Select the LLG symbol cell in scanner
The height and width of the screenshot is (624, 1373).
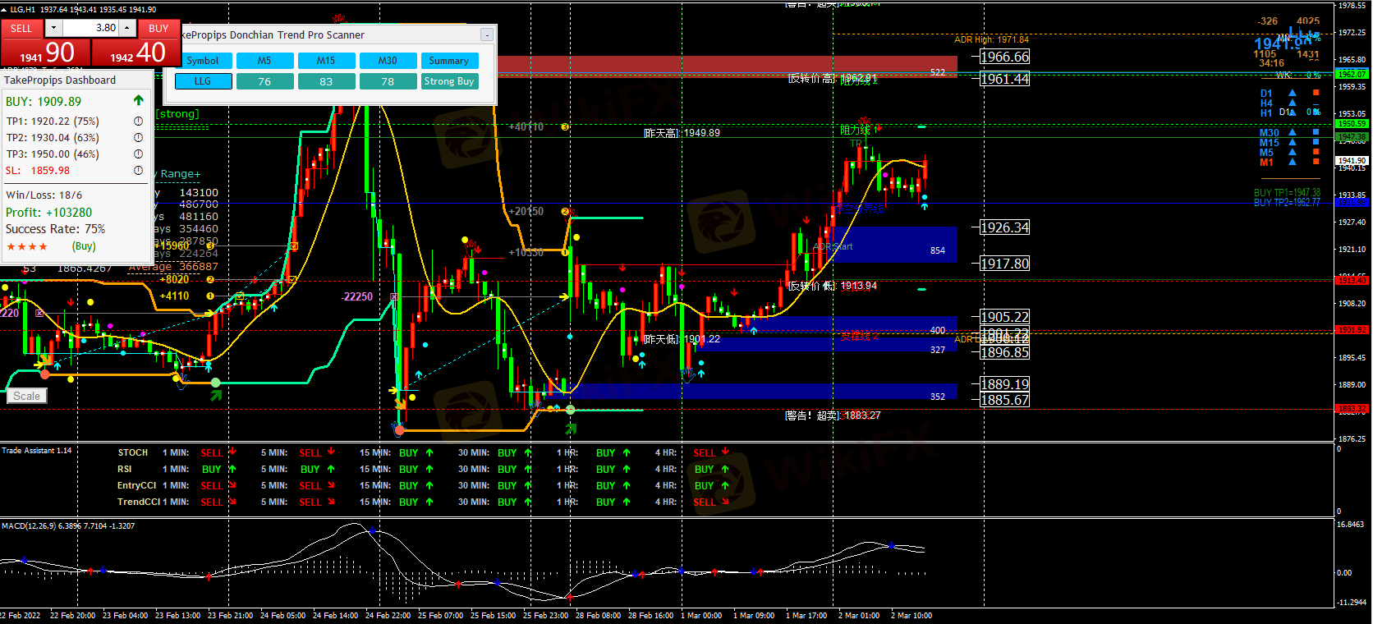tap(203, 81)
